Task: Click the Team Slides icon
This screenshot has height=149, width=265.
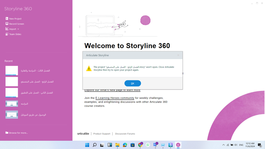Action: coord(7,34)
